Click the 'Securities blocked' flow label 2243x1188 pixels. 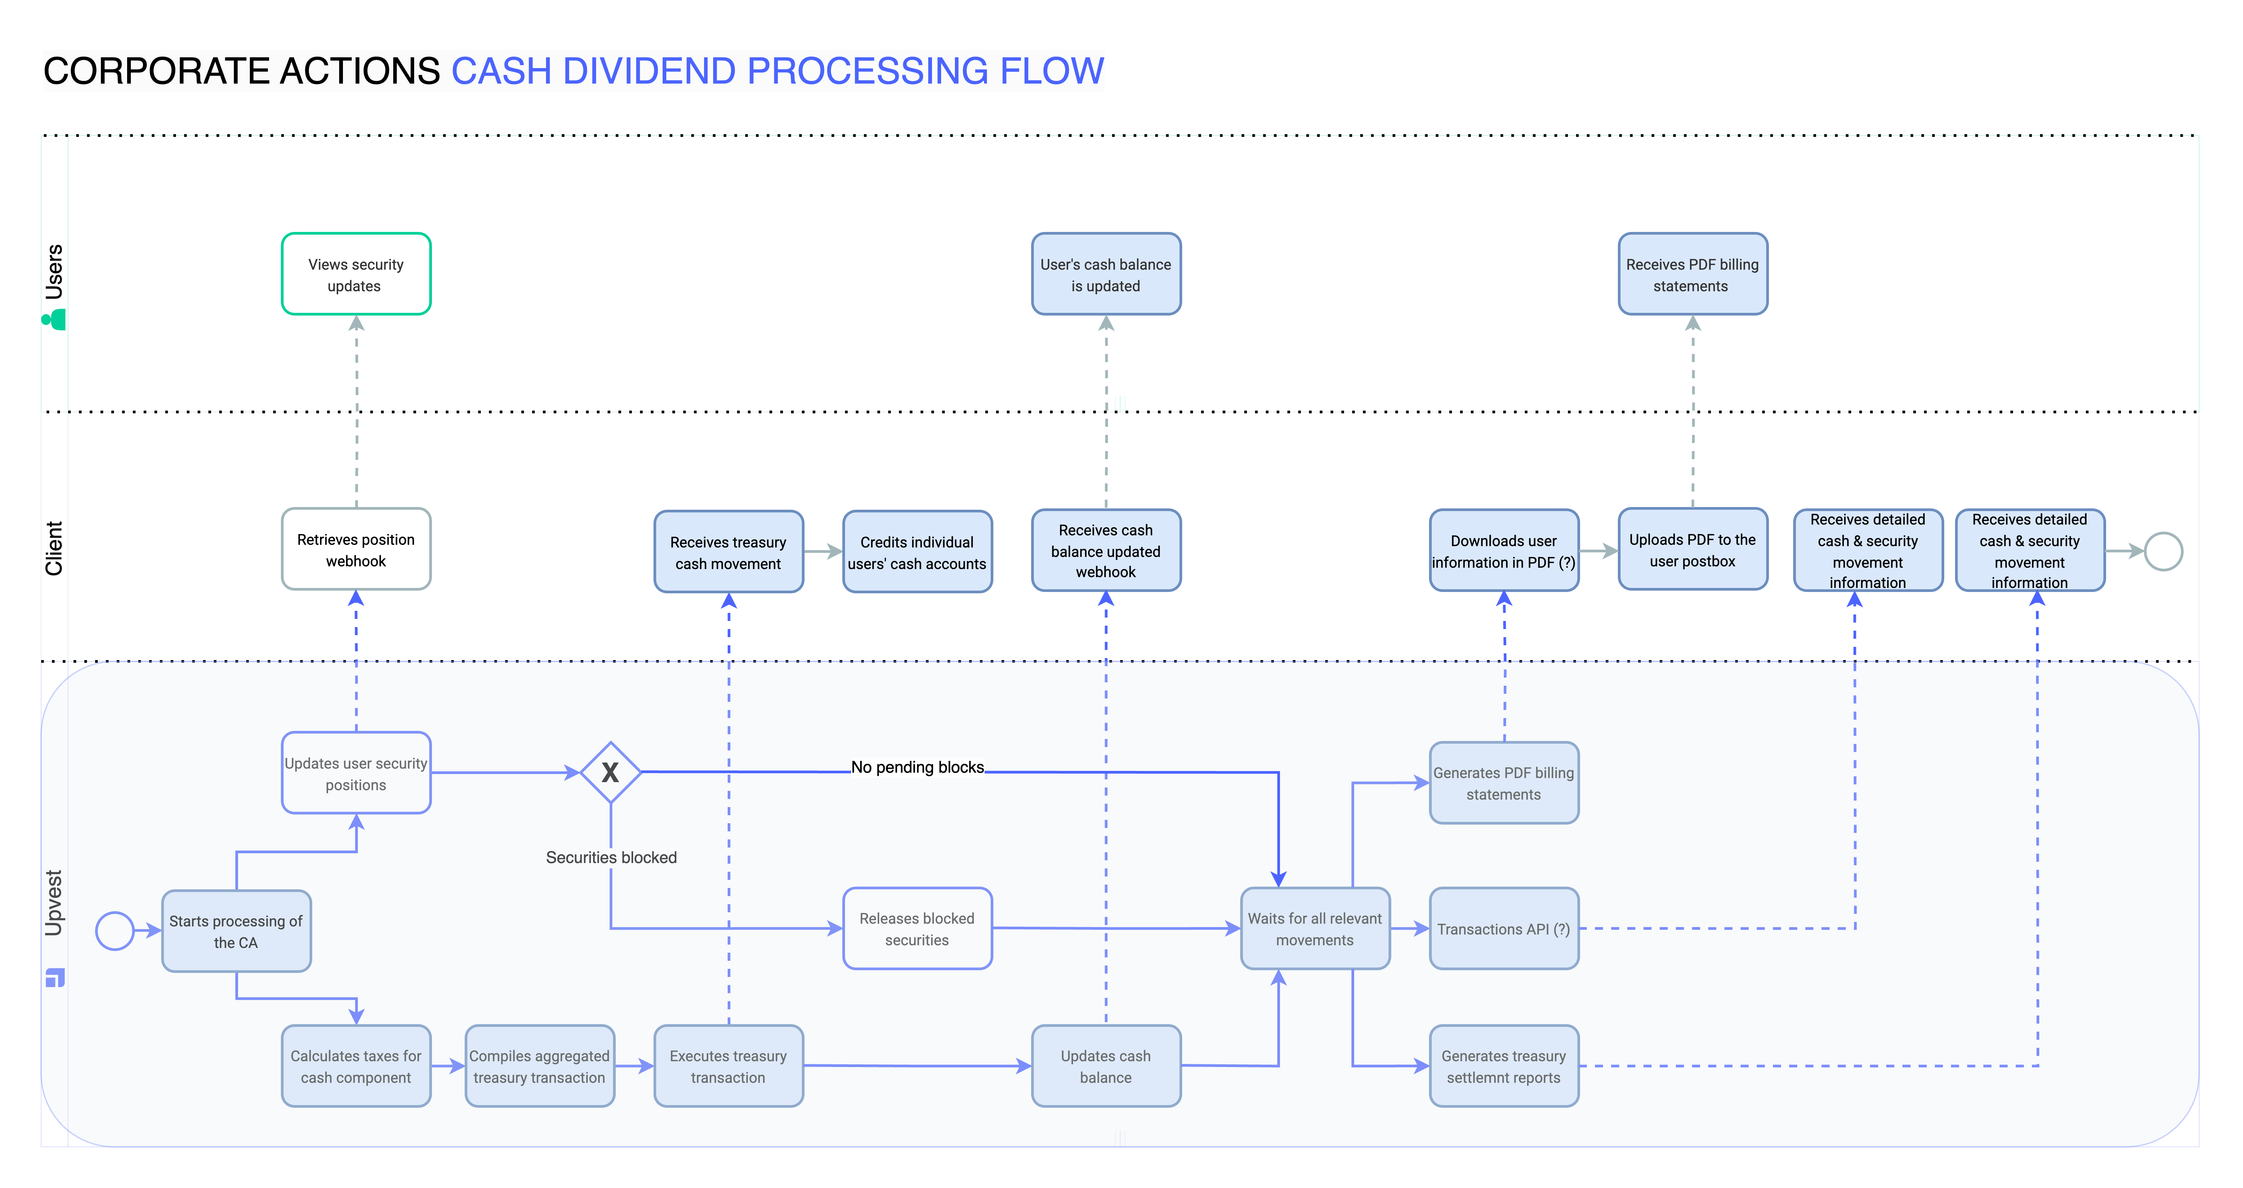coord(611,857)
